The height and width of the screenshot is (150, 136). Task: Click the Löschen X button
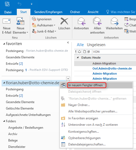pyautogui.click(x=64, y=24)
